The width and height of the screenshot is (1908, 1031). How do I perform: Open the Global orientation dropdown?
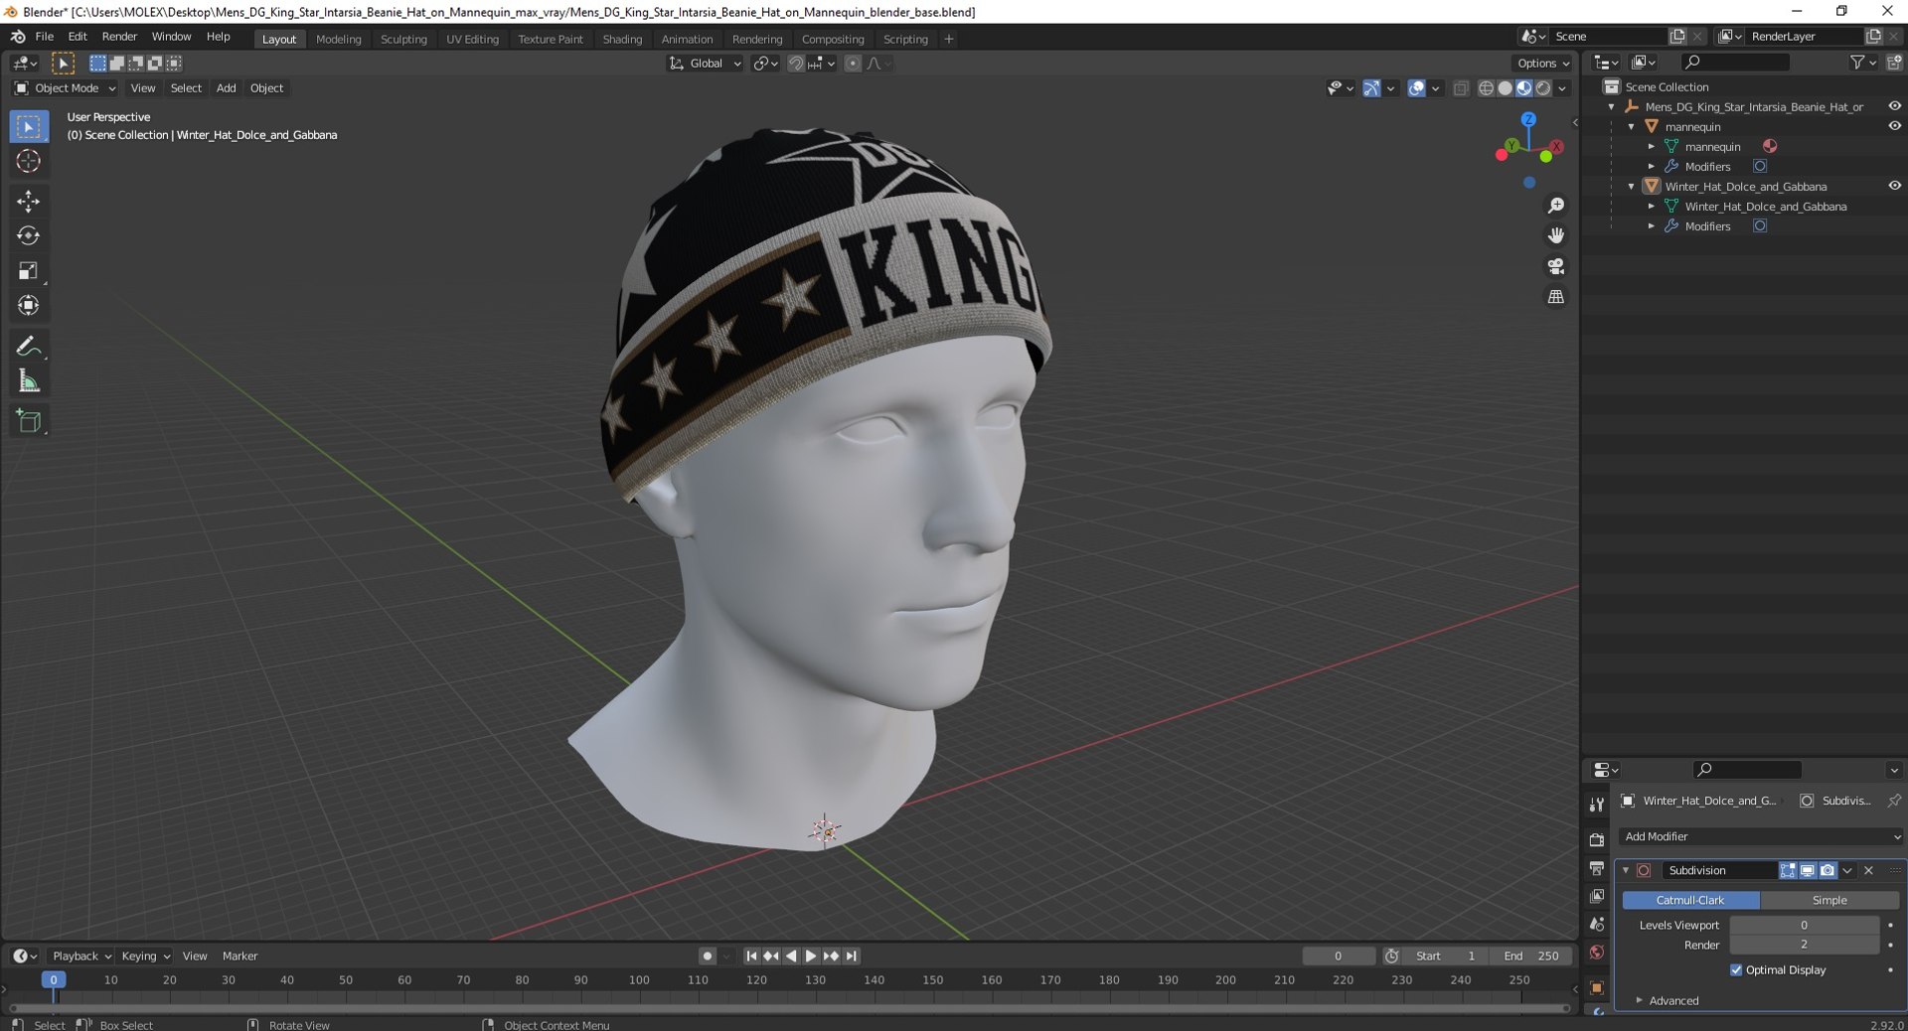[706, 64]
